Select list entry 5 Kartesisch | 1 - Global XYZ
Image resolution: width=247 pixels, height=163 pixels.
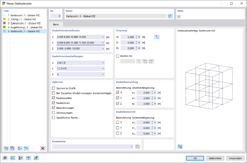click(25, 31)
